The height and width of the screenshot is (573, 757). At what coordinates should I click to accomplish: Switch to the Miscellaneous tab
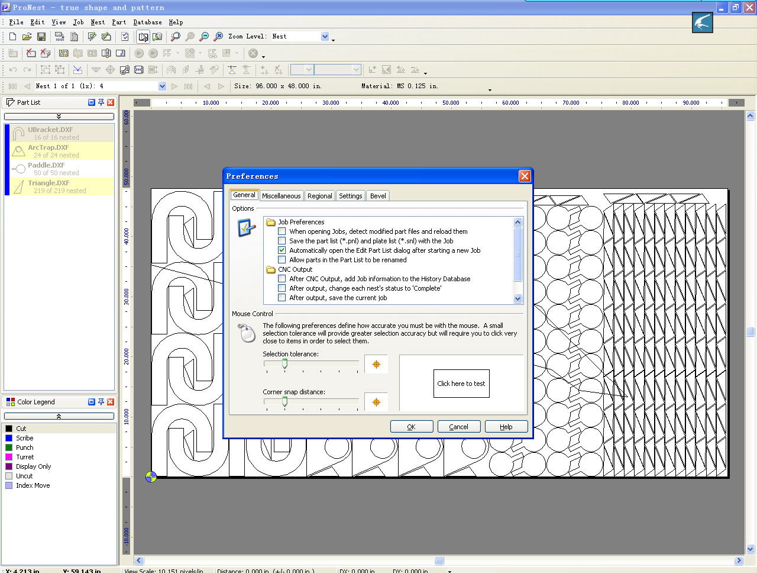point(281,196)
